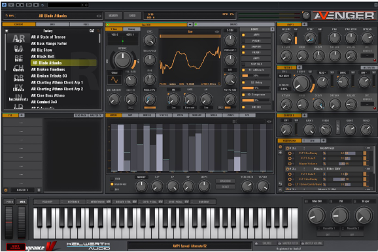Switch to the FILES browser tab
The height and width of the screenshot is (252, 378).
(86, 24)
